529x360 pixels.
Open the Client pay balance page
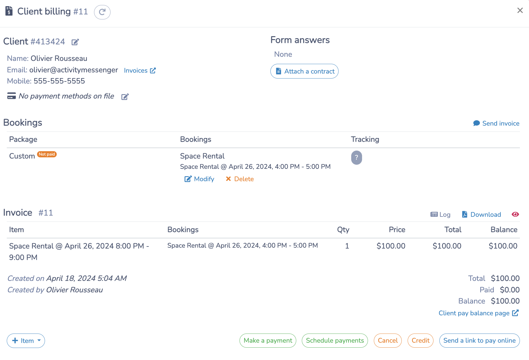click(x=479, y=313)
